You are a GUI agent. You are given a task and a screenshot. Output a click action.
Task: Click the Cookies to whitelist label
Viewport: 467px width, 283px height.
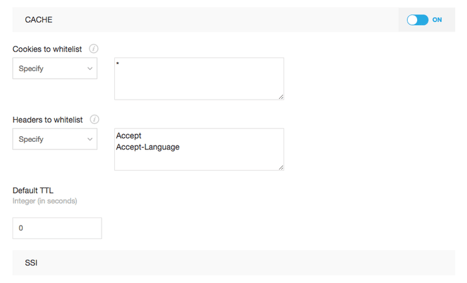tap(47, 49)
